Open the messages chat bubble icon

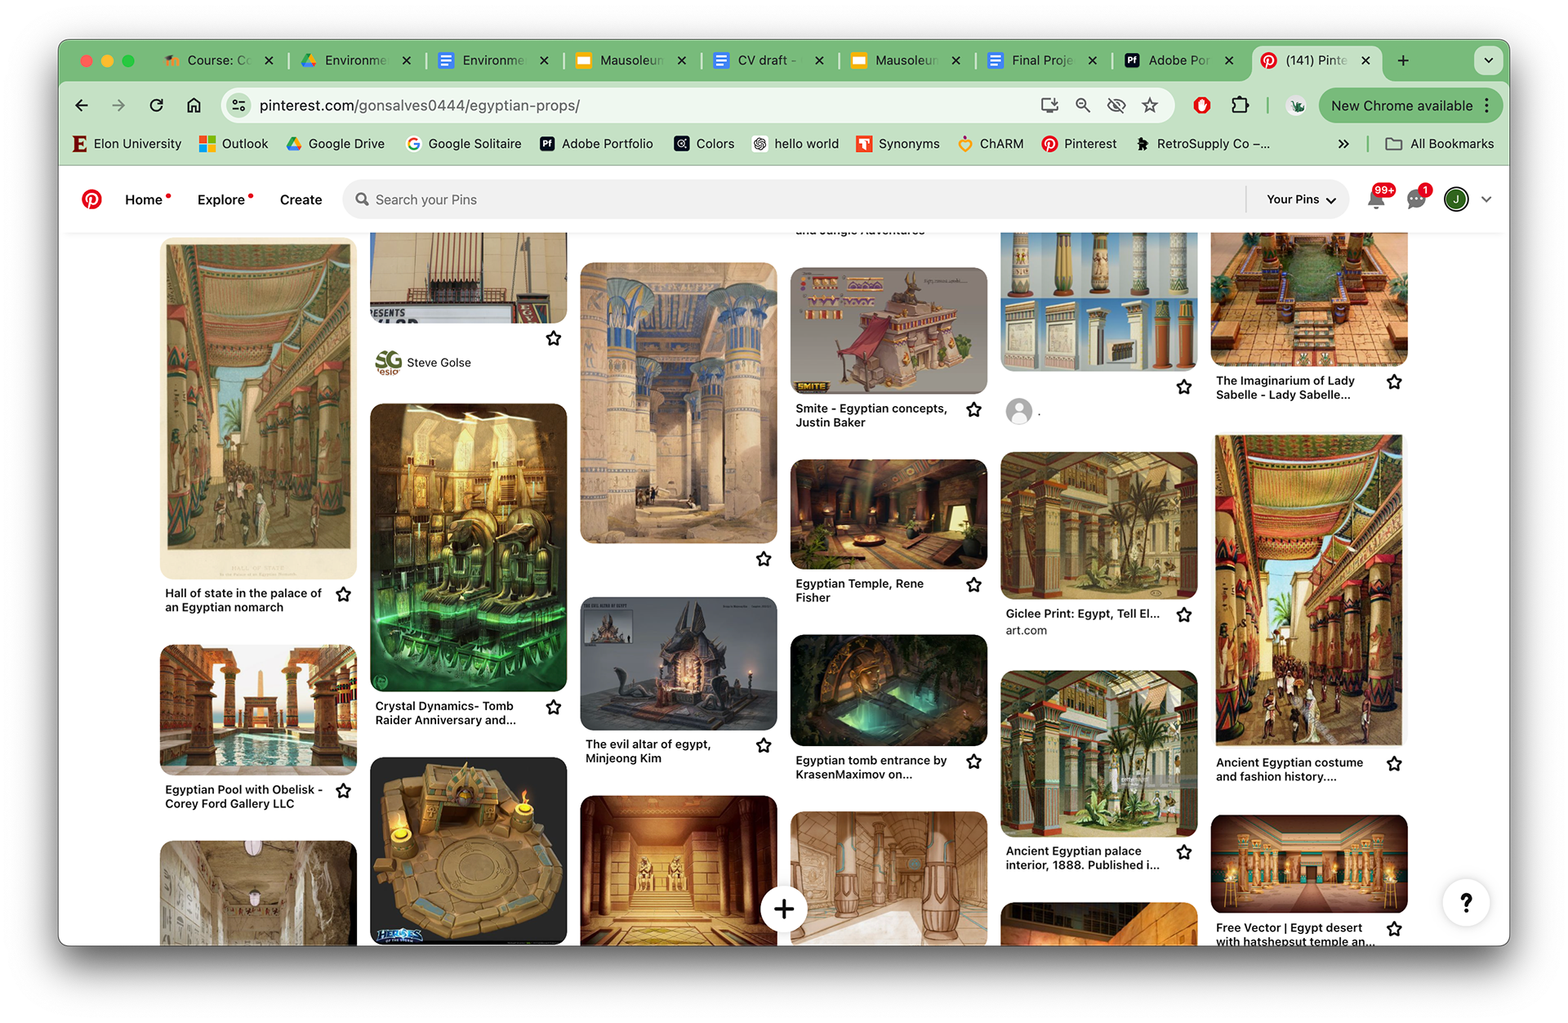(x=1417, y=199)
